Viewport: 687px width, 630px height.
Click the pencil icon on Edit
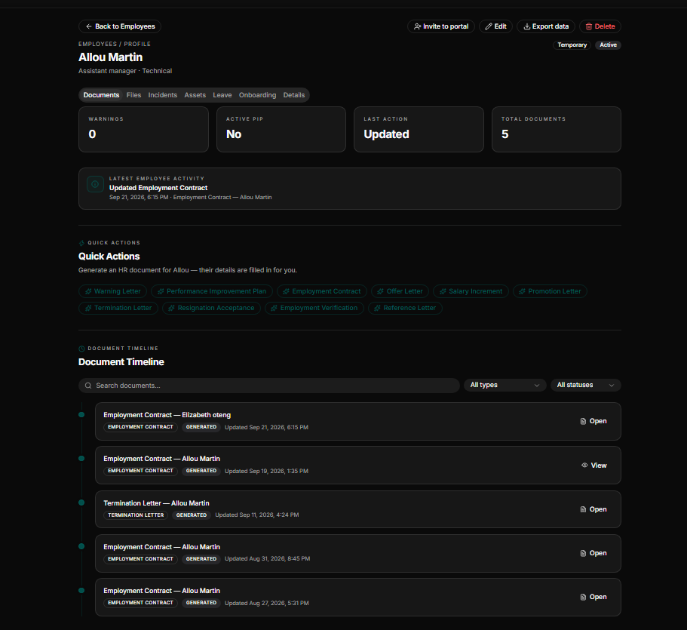489,26
